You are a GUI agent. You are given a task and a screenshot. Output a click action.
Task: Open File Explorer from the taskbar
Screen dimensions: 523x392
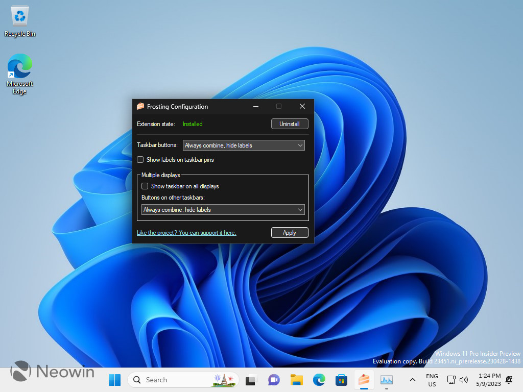296,380
